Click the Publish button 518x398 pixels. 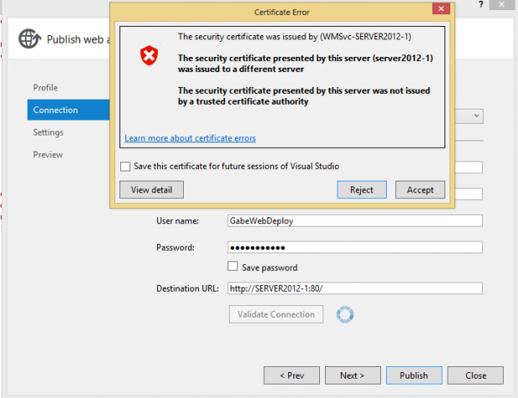414,375
